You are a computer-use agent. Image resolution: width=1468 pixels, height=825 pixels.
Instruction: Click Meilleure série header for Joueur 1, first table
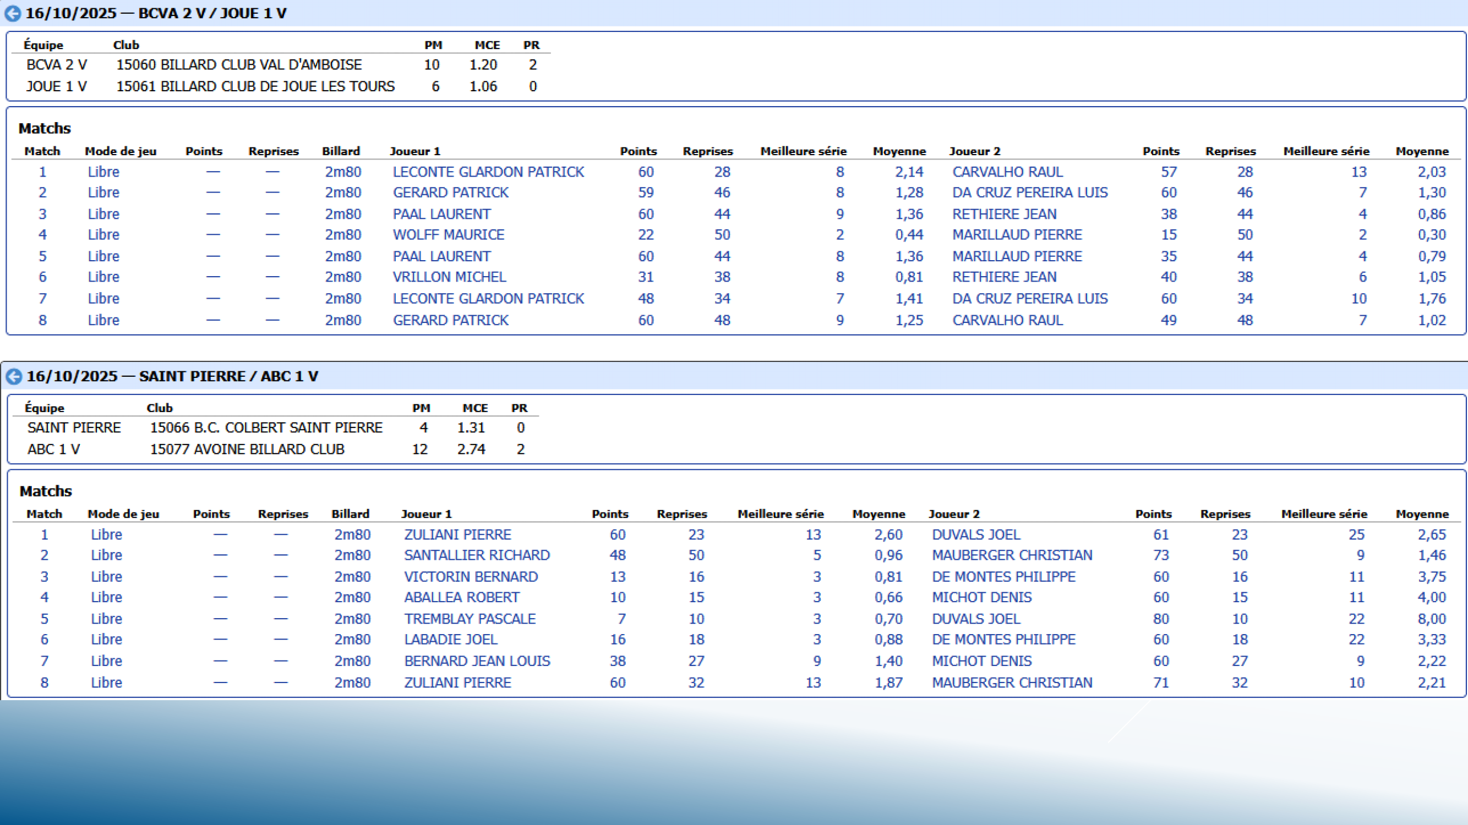tap(803, 151)
